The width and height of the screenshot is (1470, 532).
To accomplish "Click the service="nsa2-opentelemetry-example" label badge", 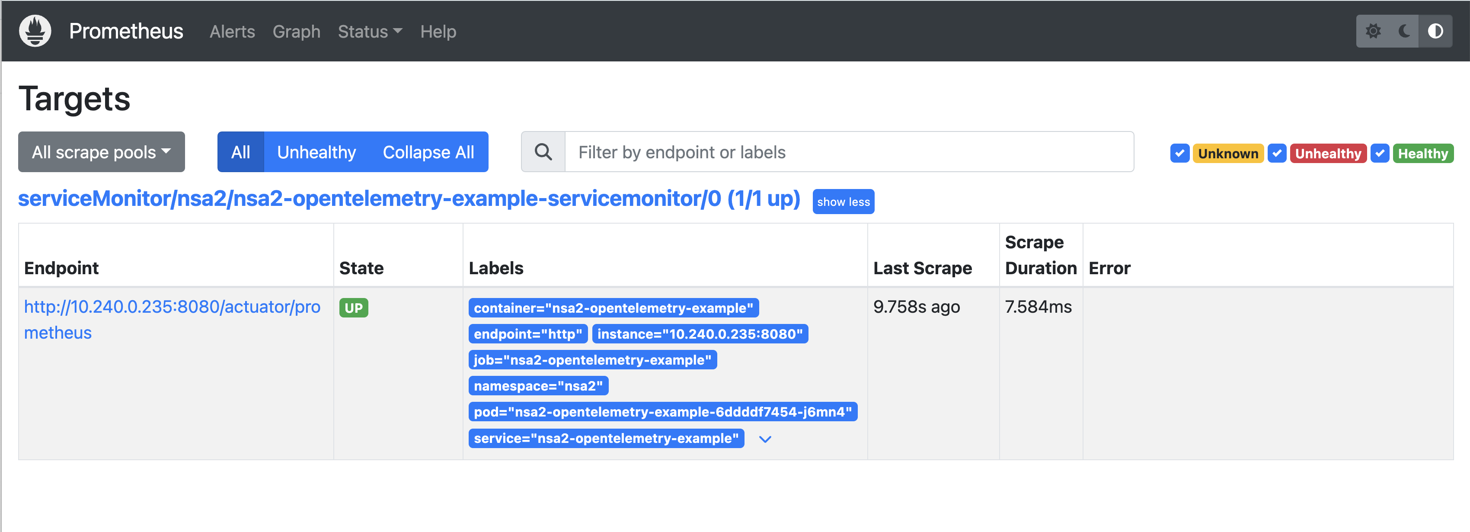I will click(606, 439).
